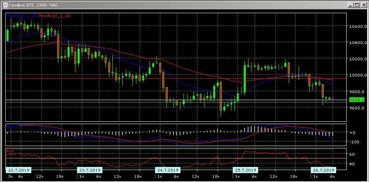Screen dimensions: 369x182
Task: Click the red MovAvgX_2_20 indicator label
Action: tap(54, 15)
